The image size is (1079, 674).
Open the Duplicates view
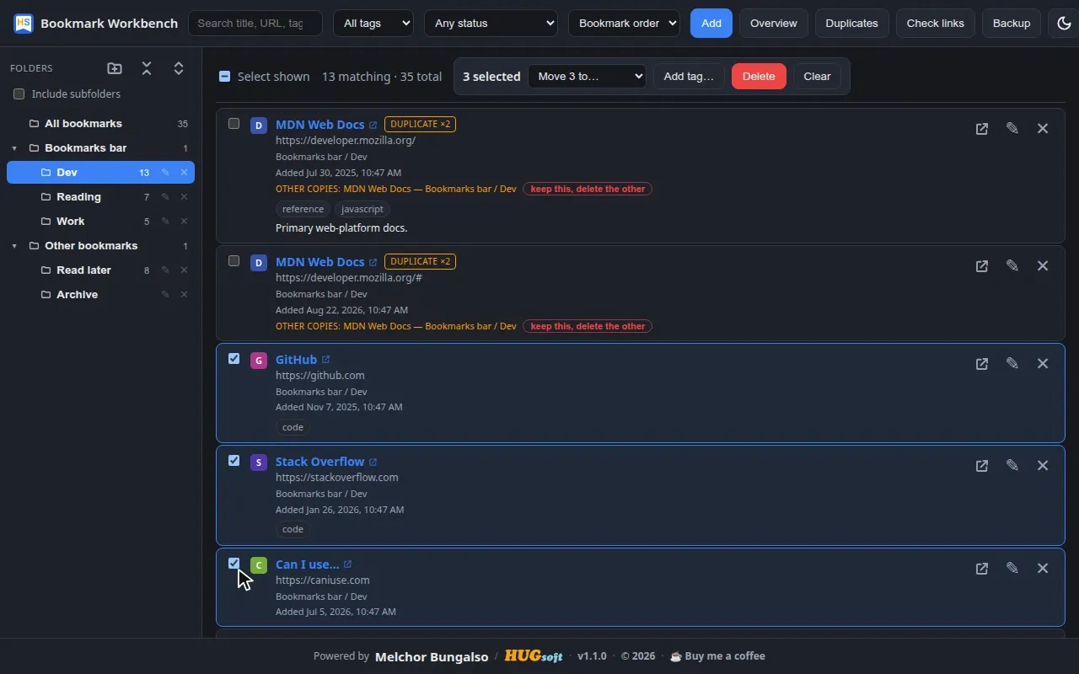pos(851,23)
